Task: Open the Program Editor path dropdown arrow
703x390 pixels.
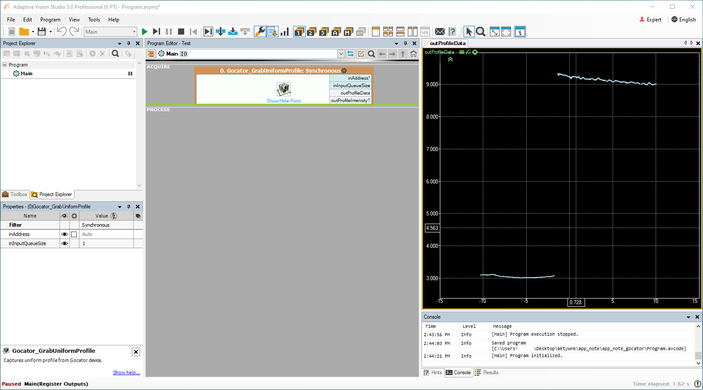Action: (341, 54)
